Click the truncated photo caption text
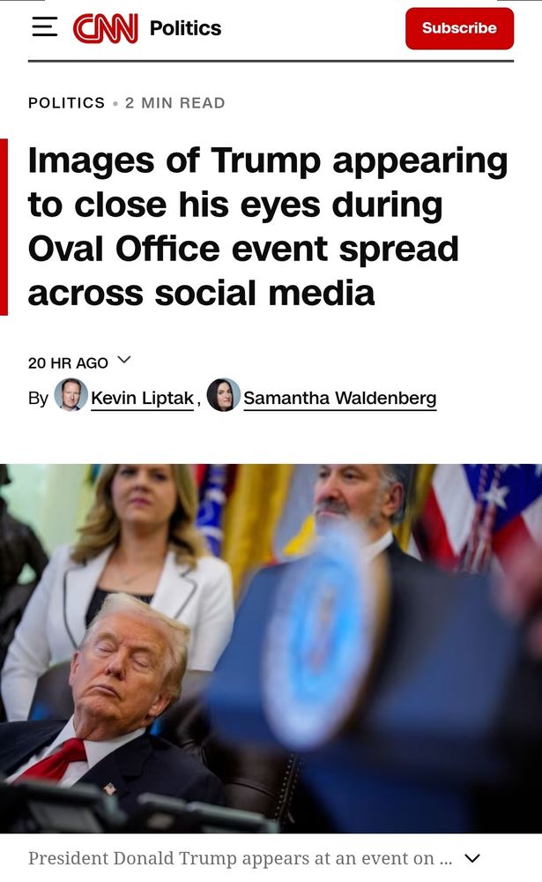The width and height of the screenshot is (542, 882). click(240, 858)
